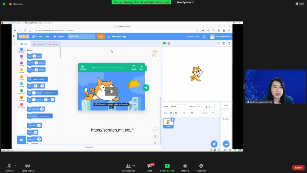307x173 pixels.
Task: Open Zoom Reactions
Action: [201, 168]
